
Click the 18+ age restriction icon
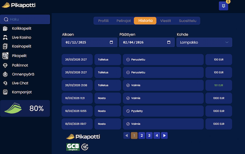[85, 147]
